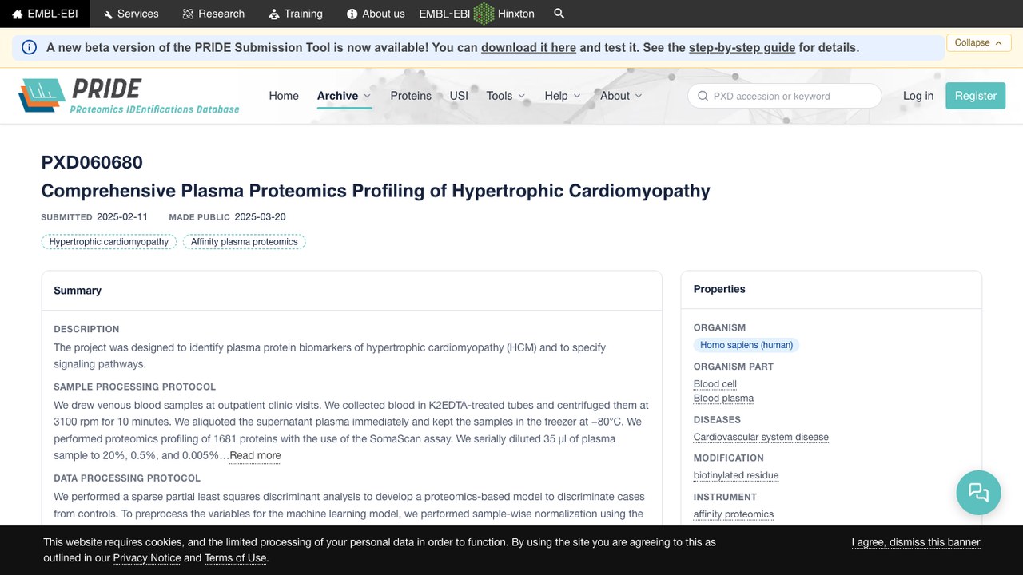Open the Services menu in the top bar

pyautogui.click(x=130, y=14)
